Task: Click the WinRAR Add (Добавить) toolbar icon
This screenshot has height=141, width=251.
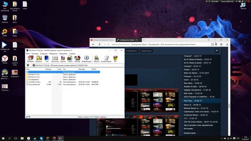Action: click(x=31, y=59)
